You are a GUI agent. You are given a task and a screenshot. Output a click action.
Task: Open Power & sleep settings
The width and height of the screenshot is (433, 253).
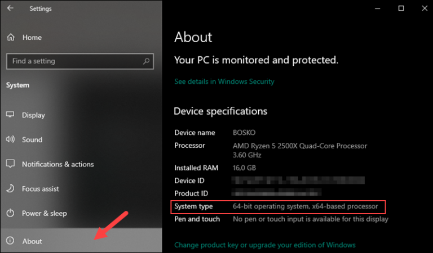[x=81, y=213]
